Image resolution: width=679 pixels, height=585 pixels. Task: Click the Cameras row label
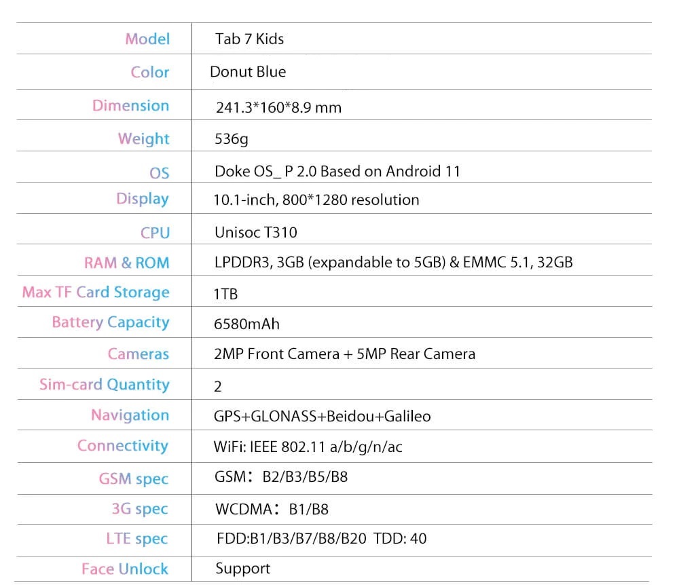click(138, 354)
